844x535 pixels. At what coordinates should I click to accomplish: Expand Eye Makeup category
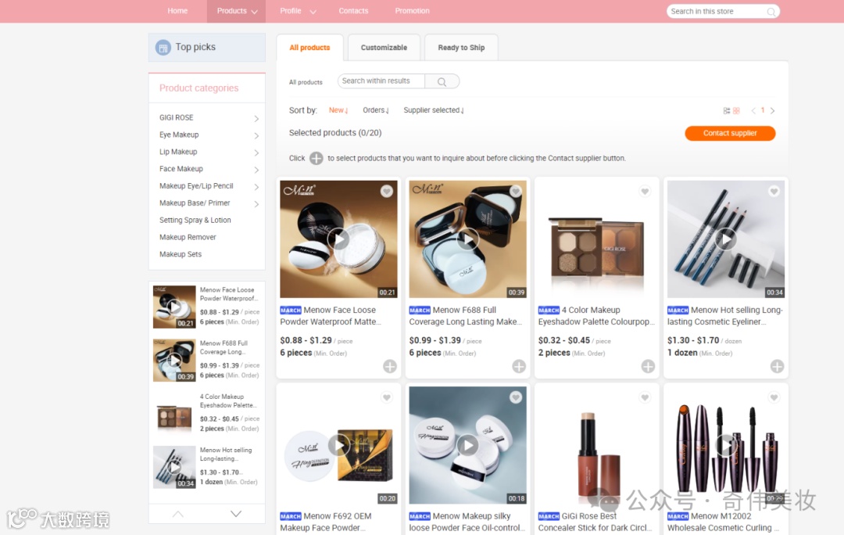[256, 136]
